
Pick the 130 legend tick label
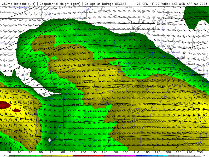coord(94,152)
